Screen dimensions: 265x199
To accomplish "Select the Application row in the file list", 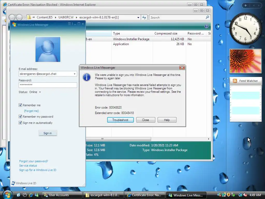I will [148, 44].
